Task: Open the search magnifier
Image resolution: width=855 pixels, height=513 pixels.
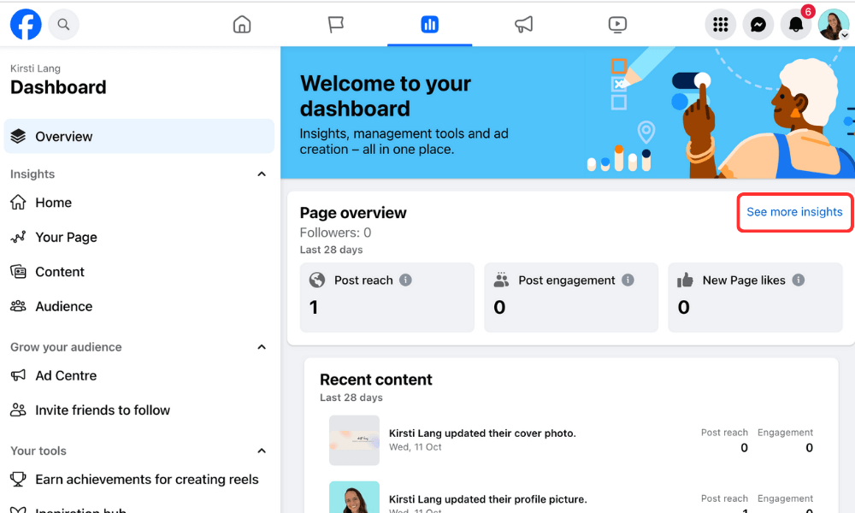Action: click(63, 24)
